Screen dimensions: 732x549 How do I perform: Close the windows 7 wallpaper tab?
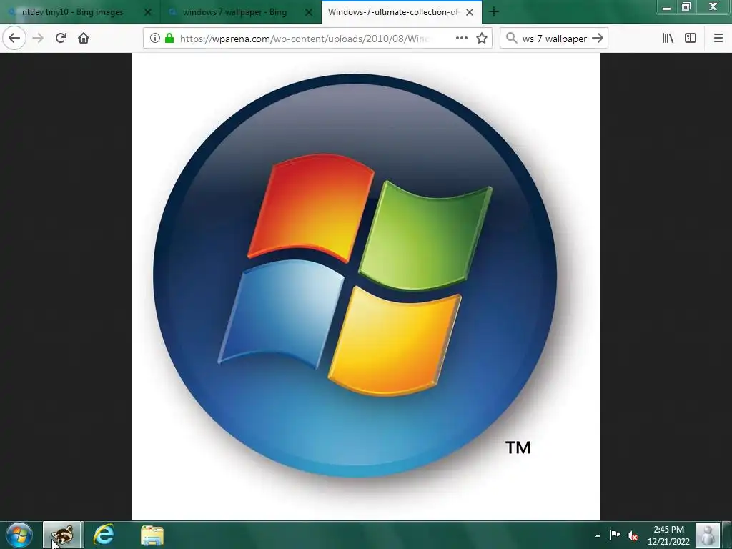tap(309, 12)
